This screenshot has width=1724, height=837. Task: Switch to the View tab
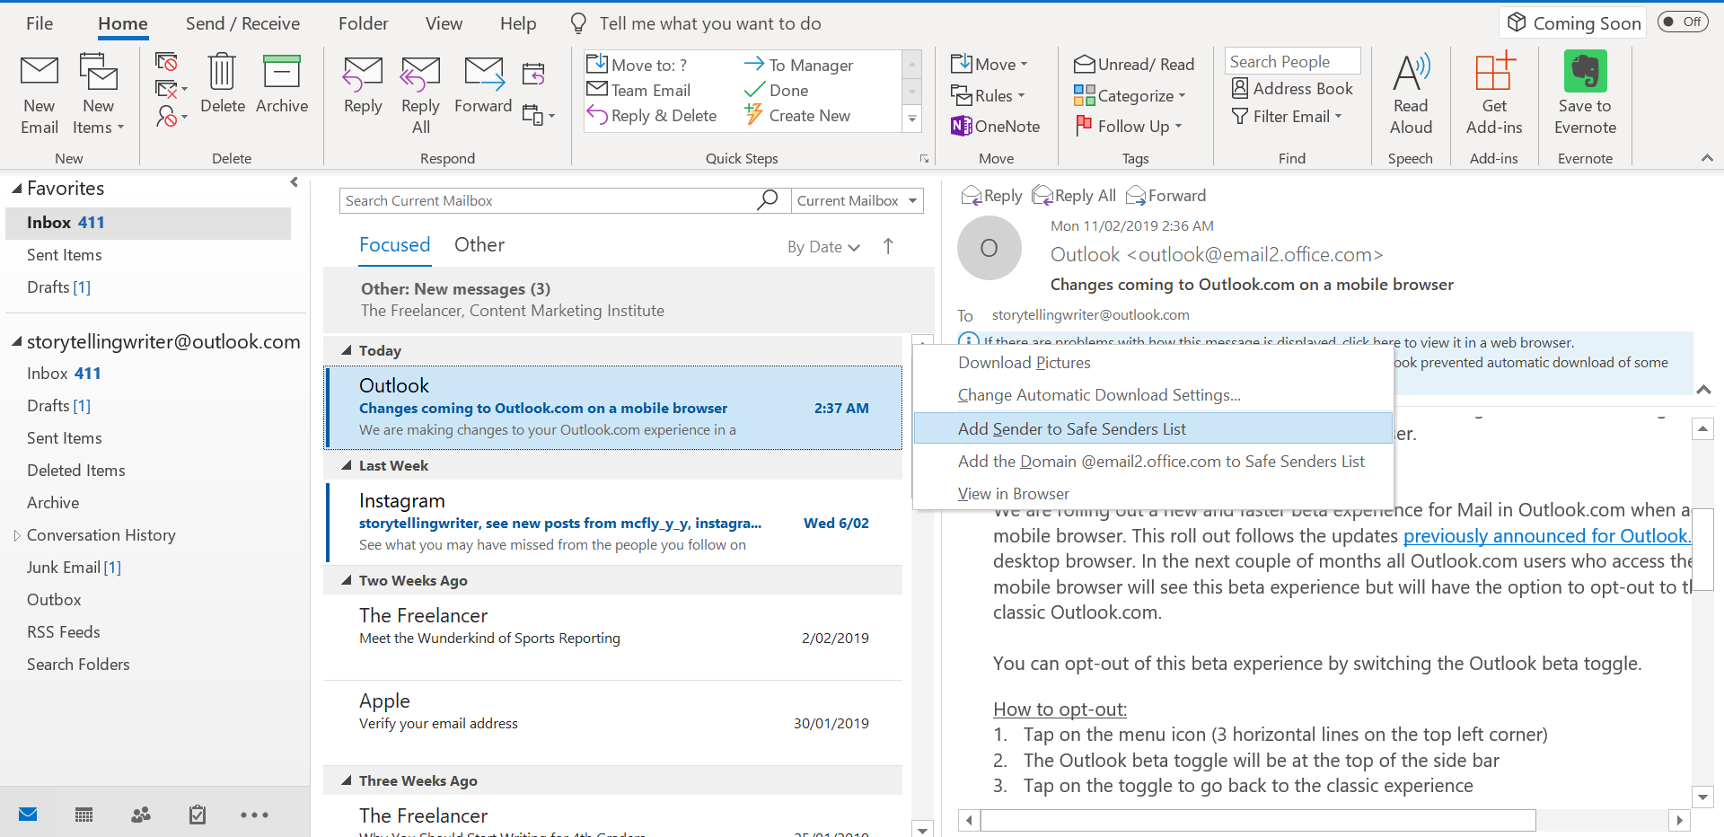[444, 23]
